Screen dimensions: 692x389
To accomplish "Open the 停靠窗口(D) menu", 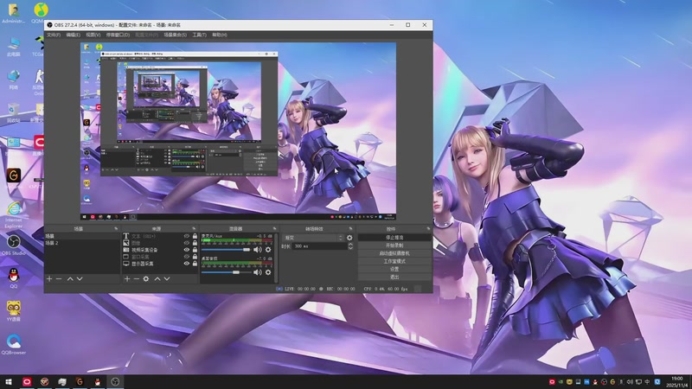I will point(118,35).
